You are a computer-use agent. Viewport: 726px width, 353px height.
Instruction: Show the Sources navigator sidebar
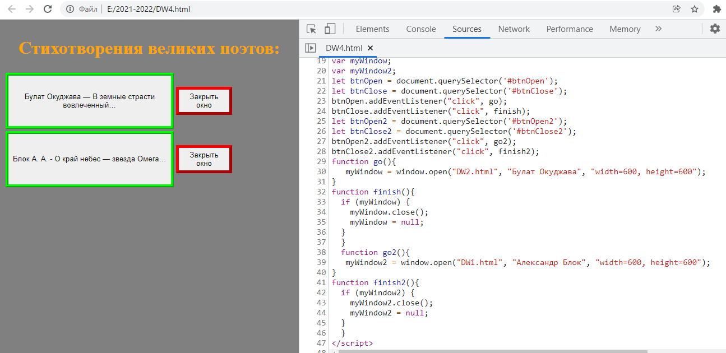310,48
